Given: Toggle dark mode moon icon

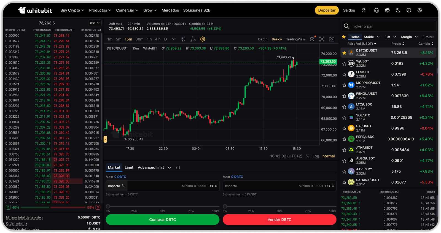Looking at the screenshot, I should (398, 10).
